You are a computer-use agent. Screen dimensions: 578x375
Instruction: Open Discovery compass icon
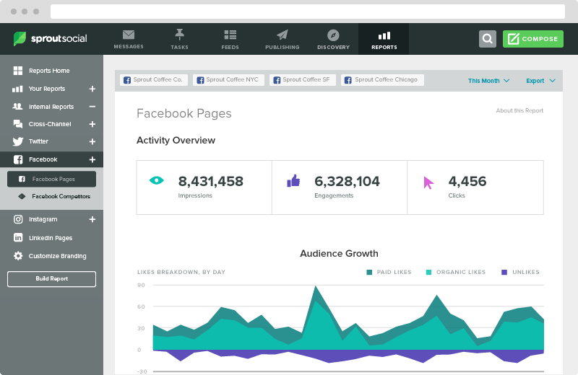[333, 35]
